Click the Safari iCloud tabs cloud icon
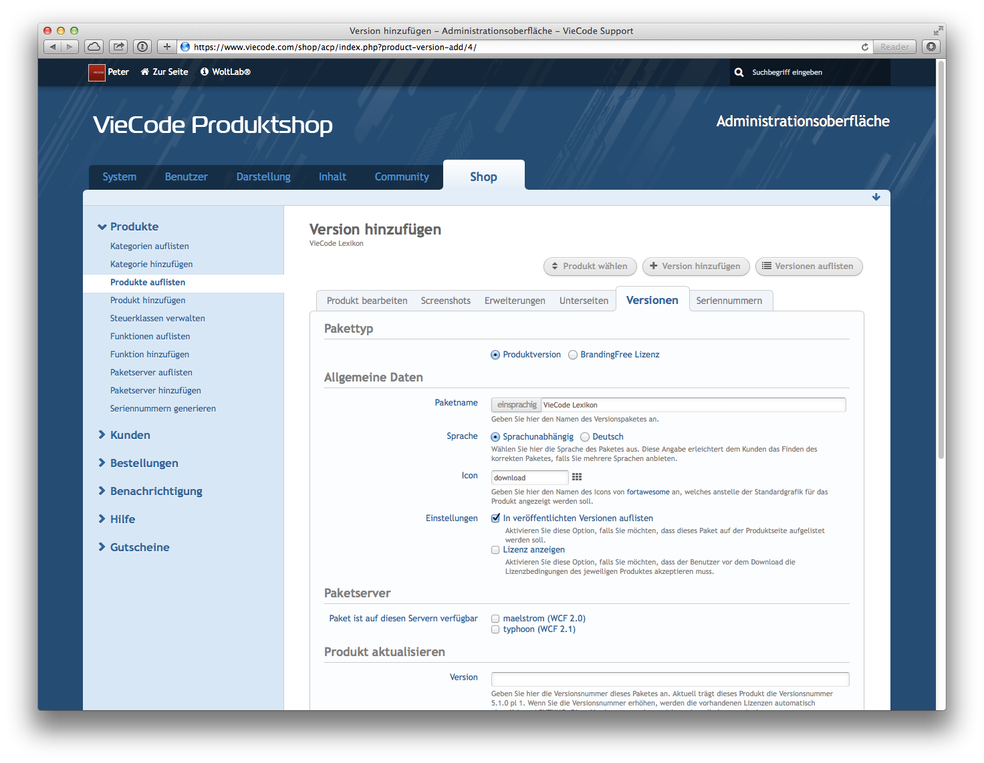Screen dimensions: 984x763 pos(94,47)
